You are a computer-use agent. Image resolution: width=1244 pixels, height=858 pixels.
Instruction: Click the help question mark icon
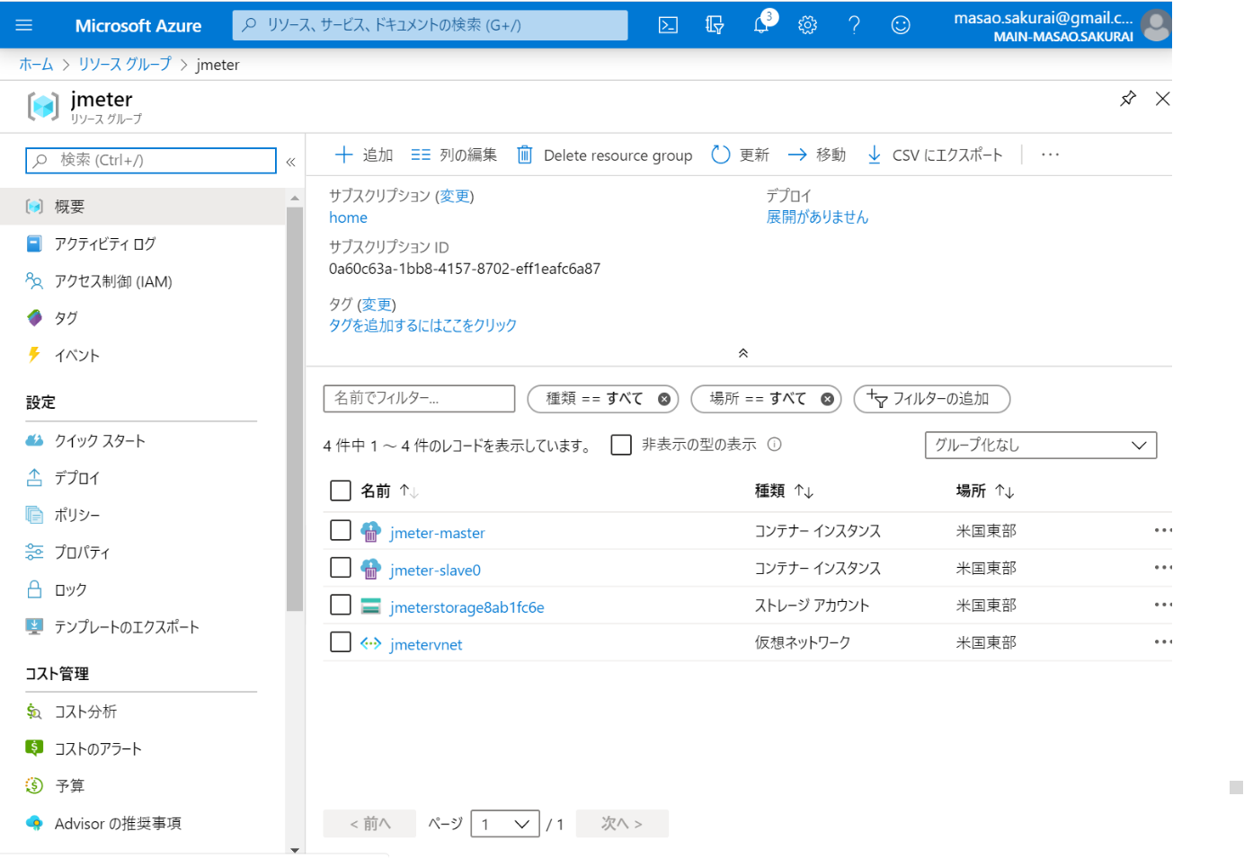coord(854,25)
